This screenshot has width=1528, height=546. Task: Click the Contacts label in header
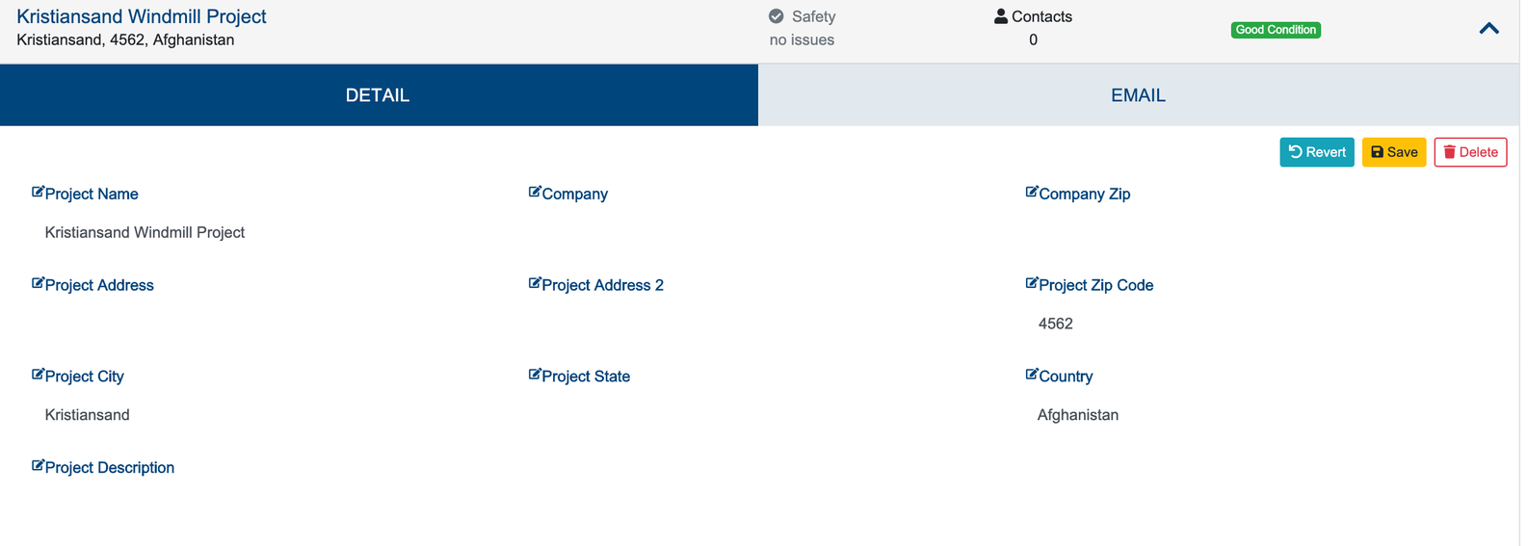[1042, 16]
